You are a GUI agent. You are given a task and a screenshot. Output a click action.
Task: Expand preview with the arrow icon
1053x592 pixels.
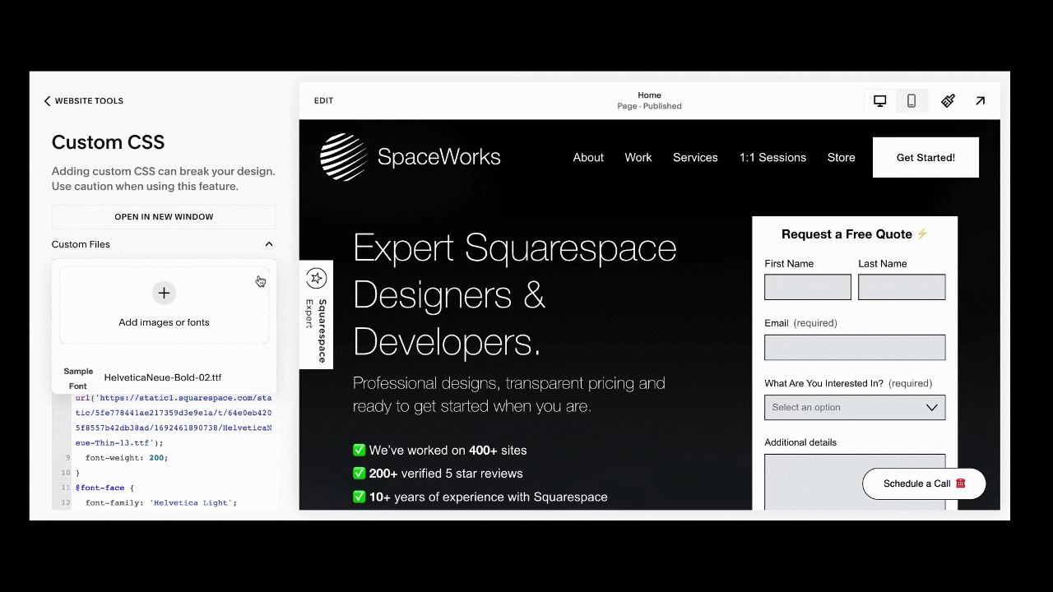pyautogui.click(x=981, y=100)
